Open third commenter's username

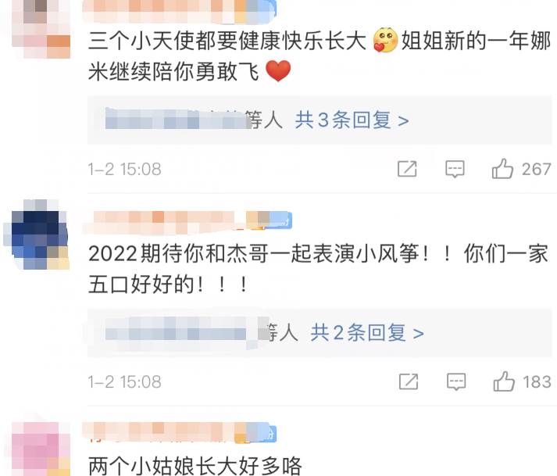click(180, 431)
